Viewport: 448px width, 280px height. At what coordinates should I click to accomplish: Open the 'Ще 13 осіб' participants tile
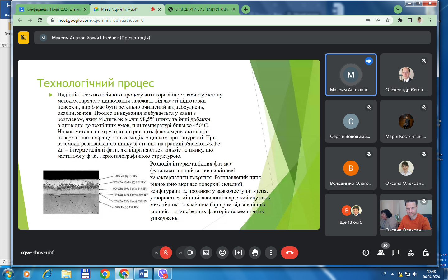click(351, 215)
